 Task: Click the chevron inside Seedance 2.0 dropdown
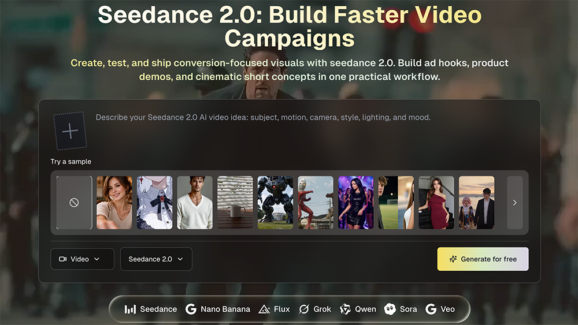(180, 259)
